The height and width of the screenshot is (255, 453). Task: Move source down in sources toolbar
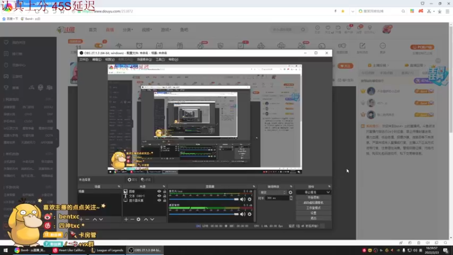coord(152,219)
